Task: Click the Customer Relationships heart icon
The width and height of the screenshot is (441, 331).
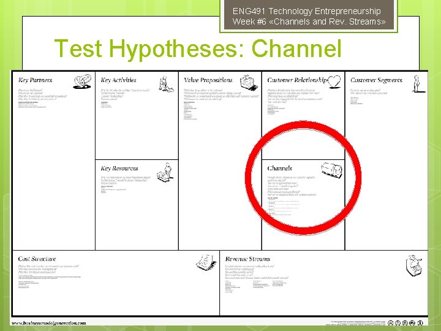Action: 334,82
